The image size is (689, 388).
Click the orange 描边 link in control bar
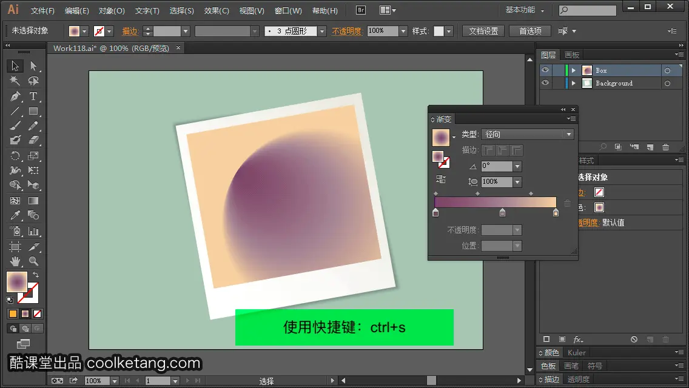tap(130, 31)
